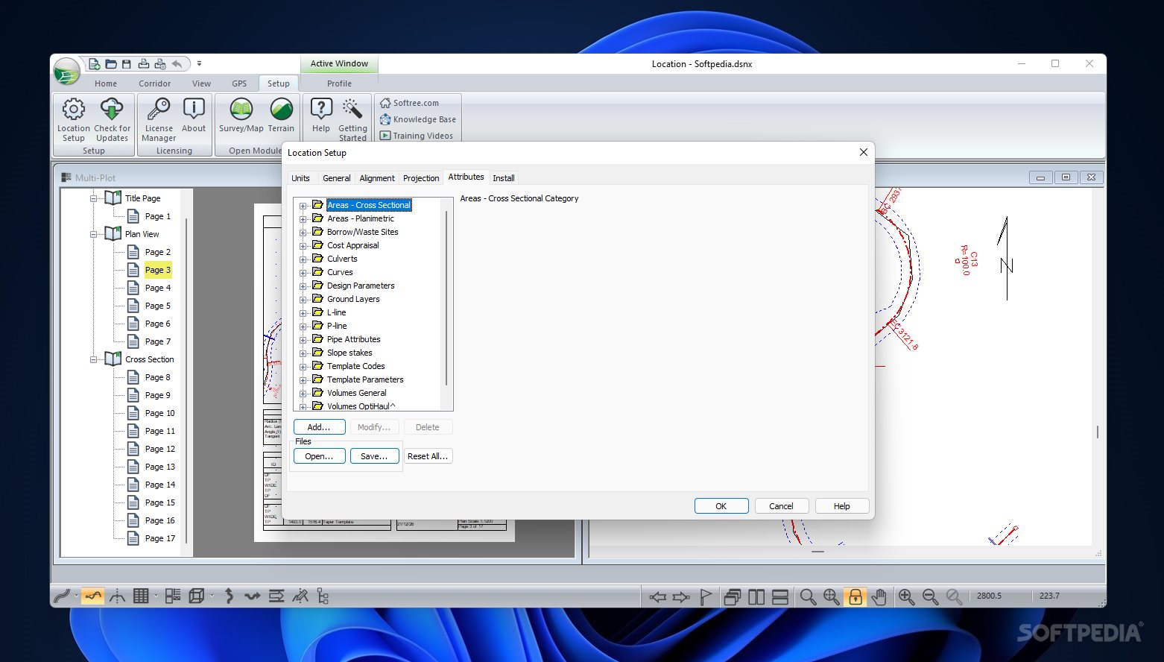
Task: Open the Corridor ribbon tab
Action: tap(154, 83)
